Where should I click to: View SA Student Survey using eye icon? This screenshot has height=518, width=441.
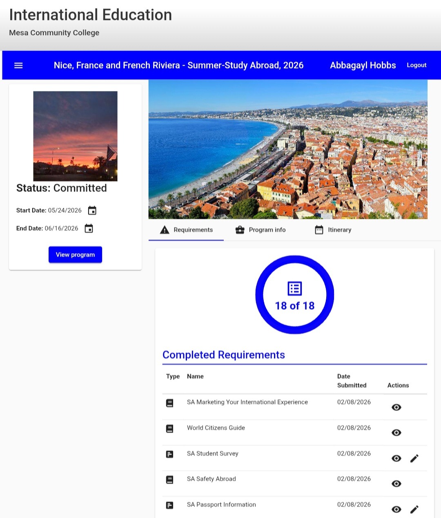click(396, 458)
